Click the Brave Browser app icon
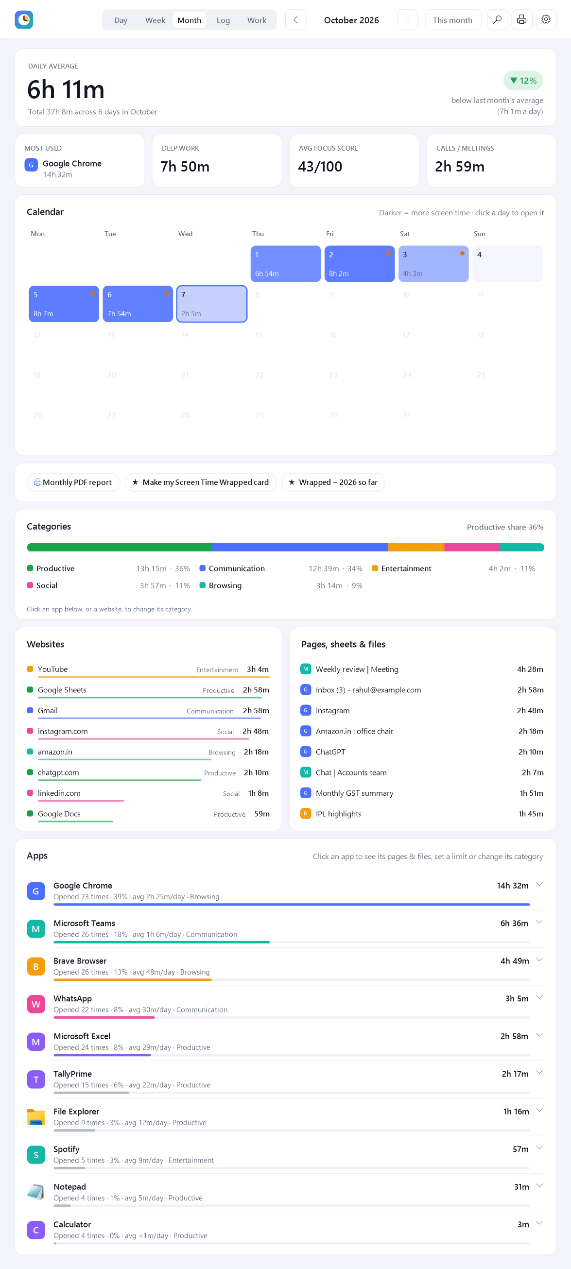 36,966
